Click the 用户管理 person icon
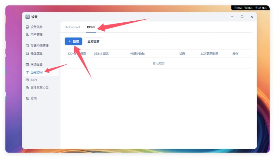Image resolution: width=275 pixels, height=158 pixels. pyautogui.click(x=27, y=34)
